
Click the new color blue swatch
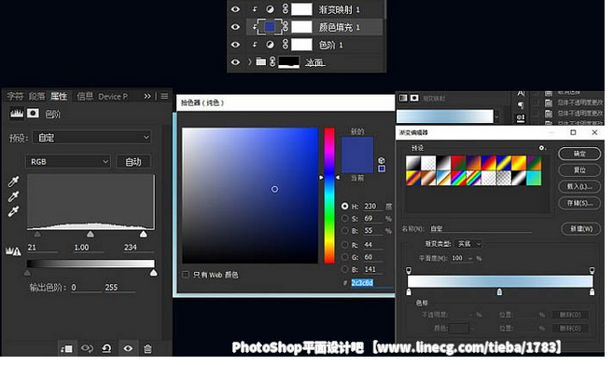[357, 146]
